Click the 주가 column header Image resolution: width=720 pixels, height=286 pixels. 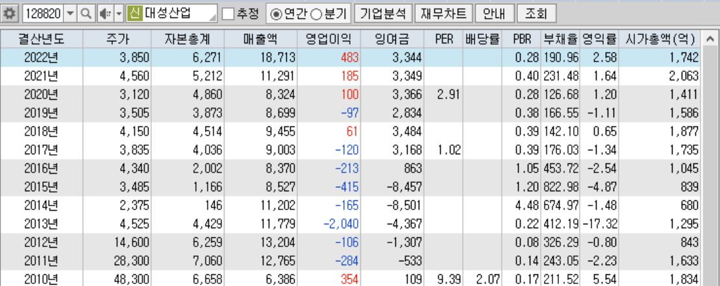117,40
